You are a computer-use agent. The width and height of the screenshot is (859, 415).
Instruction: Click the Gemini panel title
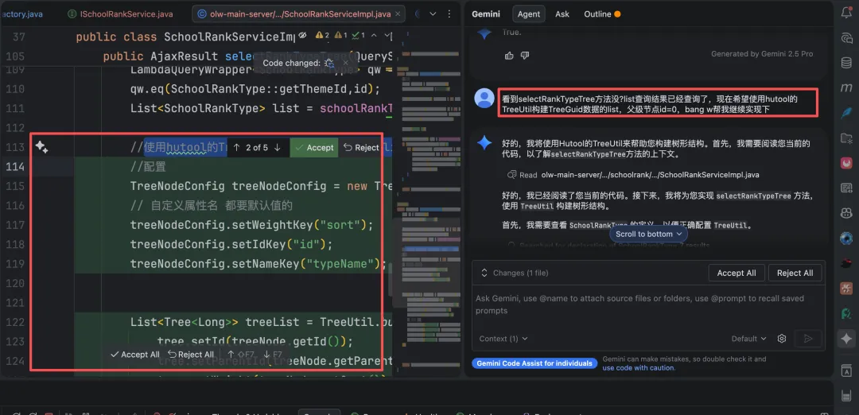pyautogui.click(x=485, y=14)
